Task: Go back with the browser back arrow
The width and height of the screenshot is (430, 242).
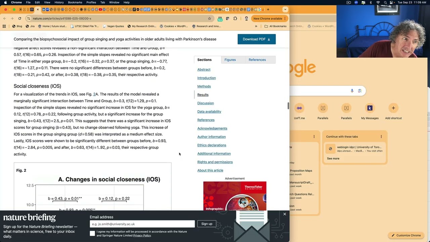Action: (5, 18)
